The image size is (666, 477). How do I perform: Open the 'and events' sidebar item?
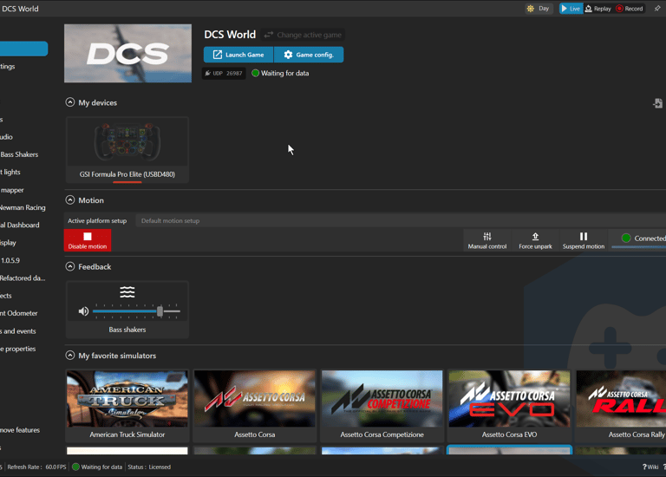(18, 331)
